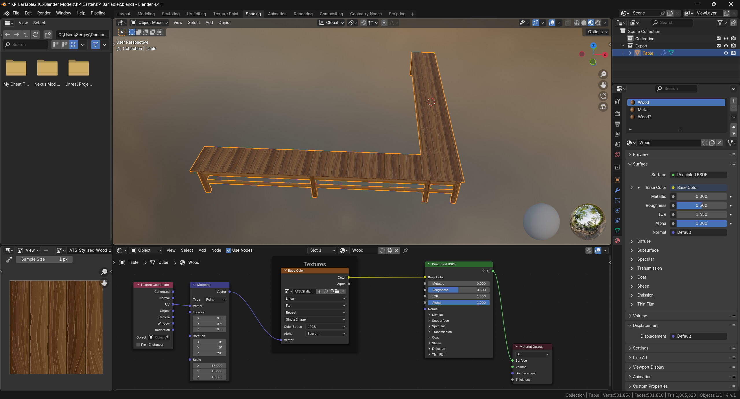Image resolution: width=740 pixels, height=399 pixels.
Task: Create new folder in file browser
Action: click(48, 35)
